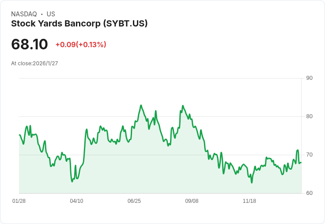Click the September peak near 83
This screenshot has height=224, width=325.
click(x=183, y=105)
